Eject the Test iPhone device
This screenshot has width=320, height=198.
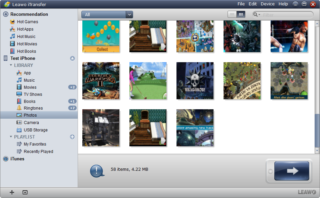(x=72, y=58)
